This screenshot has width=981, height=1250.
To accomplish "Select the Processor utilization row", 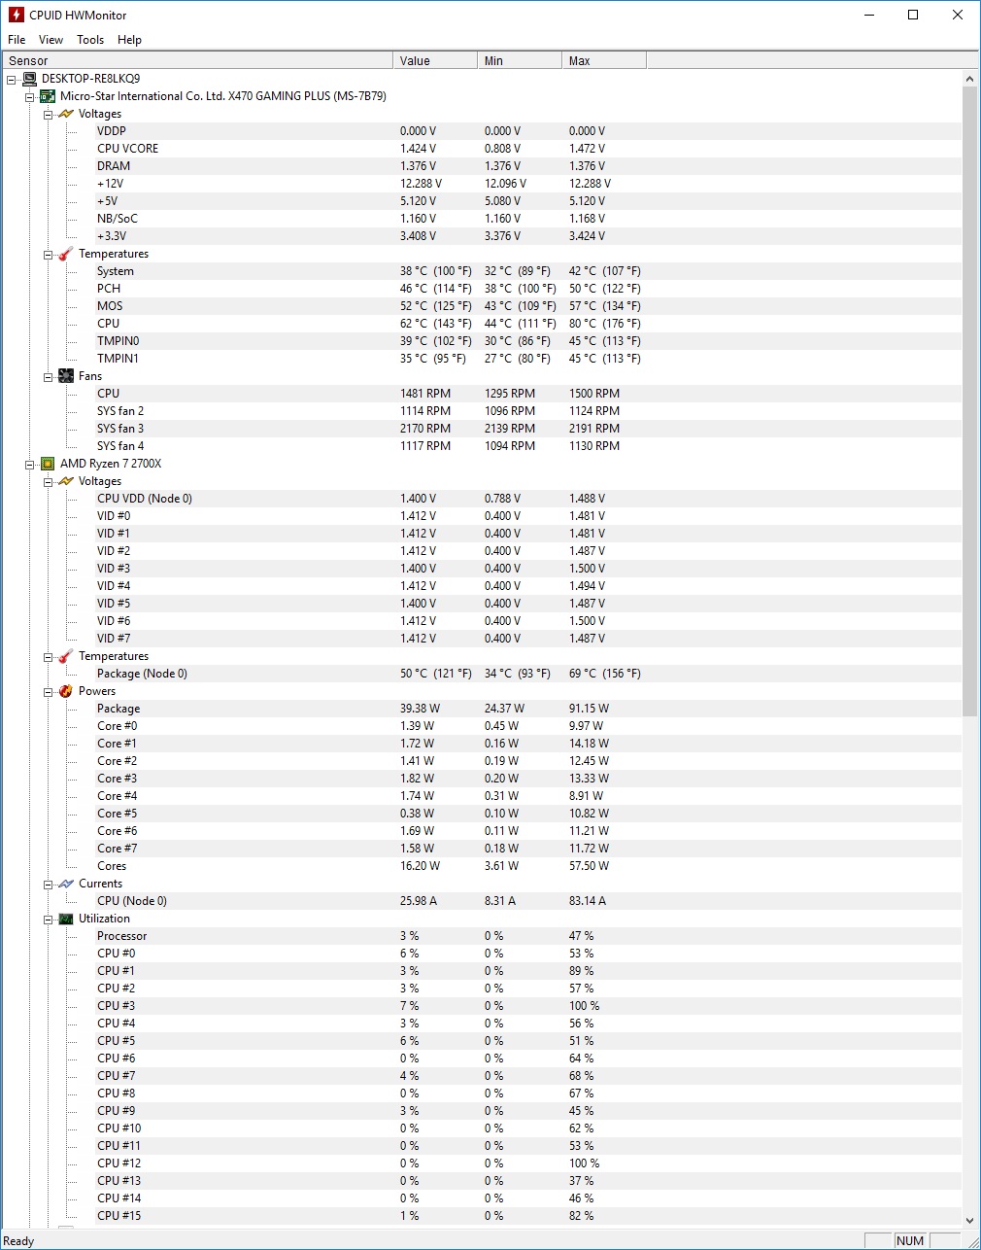I will (482, 936).
